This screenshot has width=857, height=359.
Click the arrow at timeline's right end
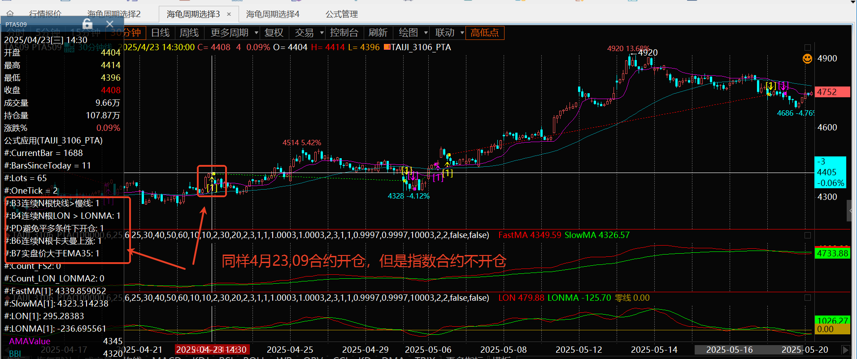click(846, 350)
